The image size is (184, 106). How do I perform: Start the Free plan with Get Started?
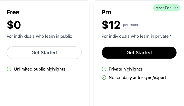pyautogui.click(x=44, y=53)
